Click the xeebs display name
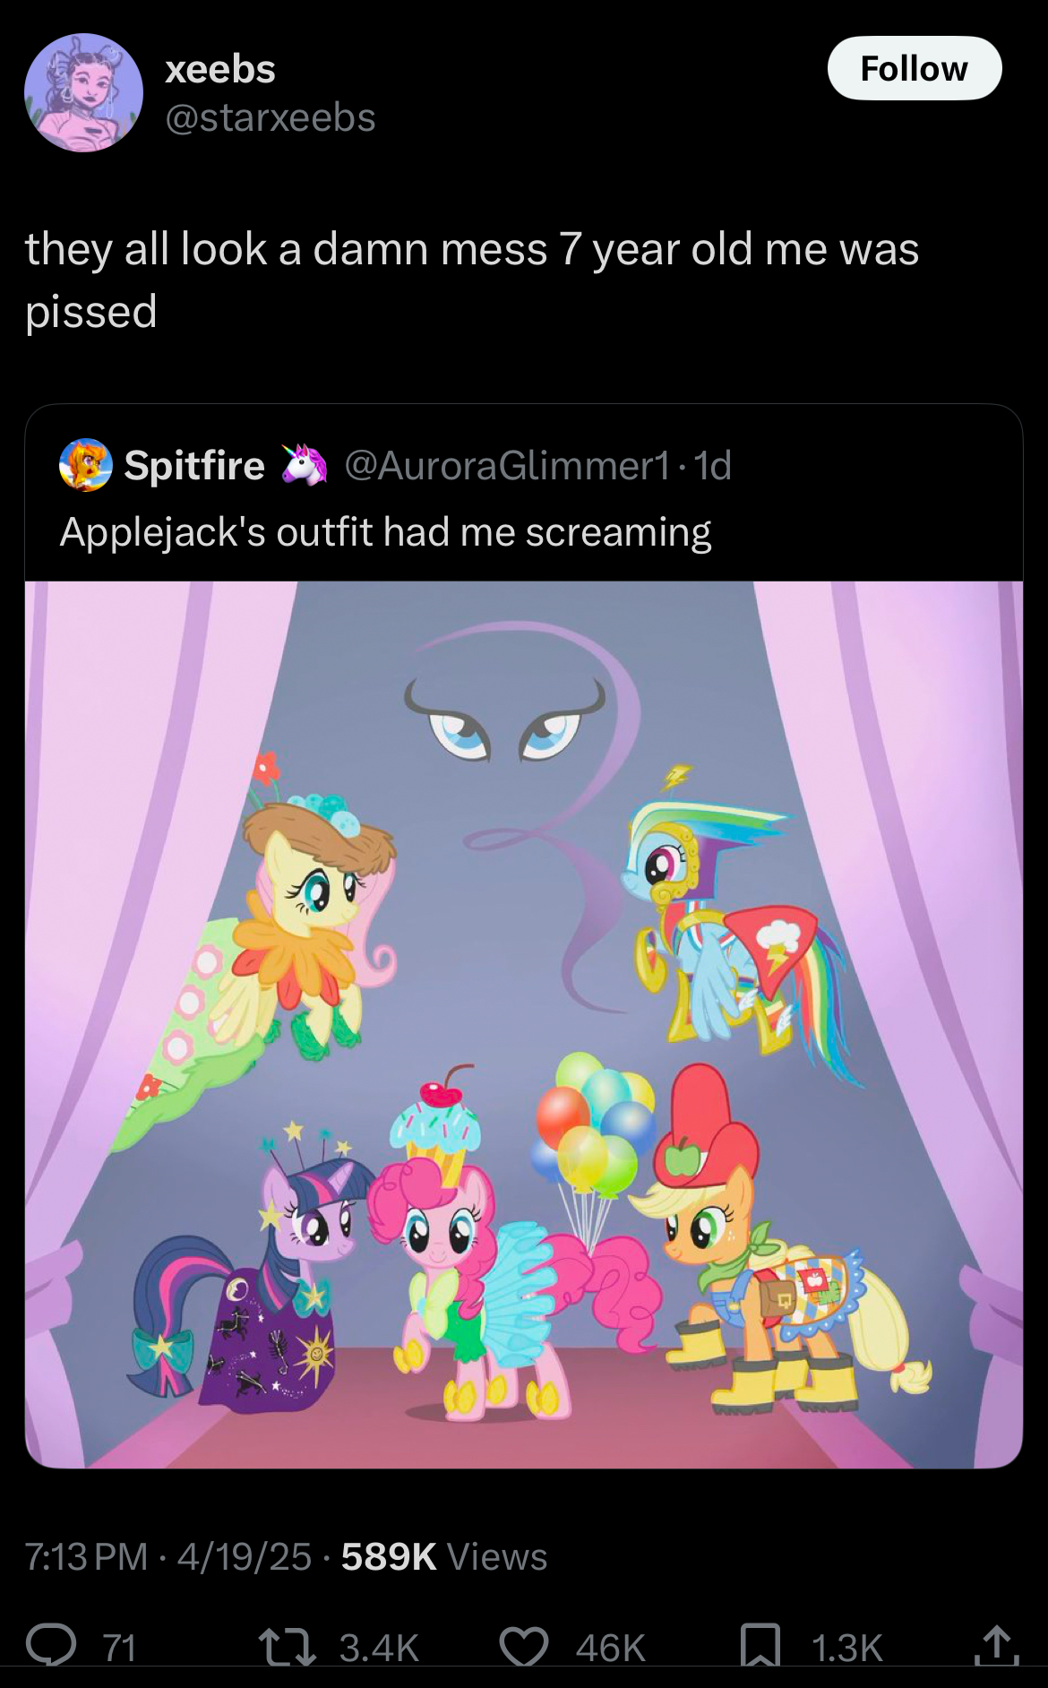Screen dimensions: 1048x1688 click(220, 69)
